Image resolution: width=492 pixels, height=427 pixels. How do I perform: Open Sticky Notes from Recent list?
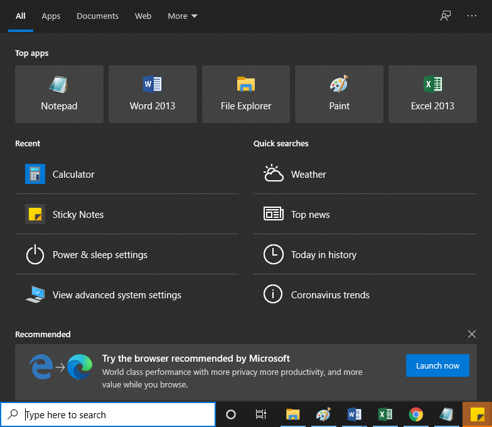[127, 214]
